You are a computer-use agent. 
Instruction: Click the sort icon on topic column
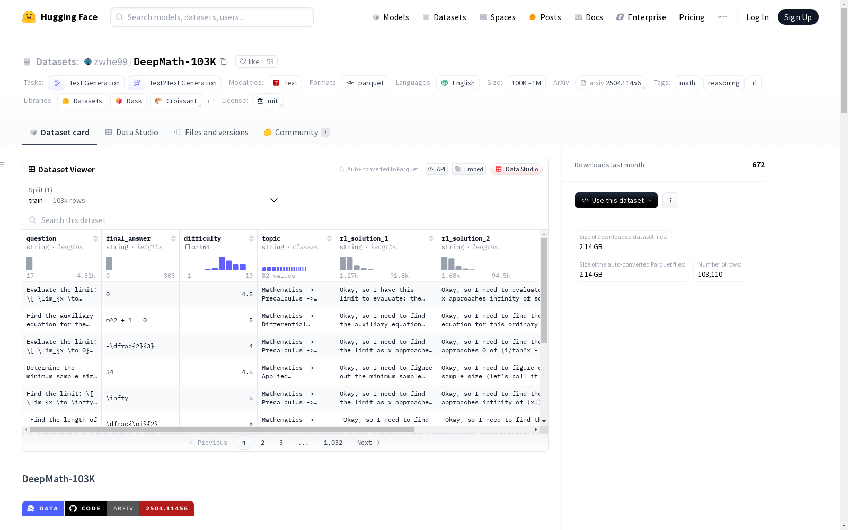[329, 238]
